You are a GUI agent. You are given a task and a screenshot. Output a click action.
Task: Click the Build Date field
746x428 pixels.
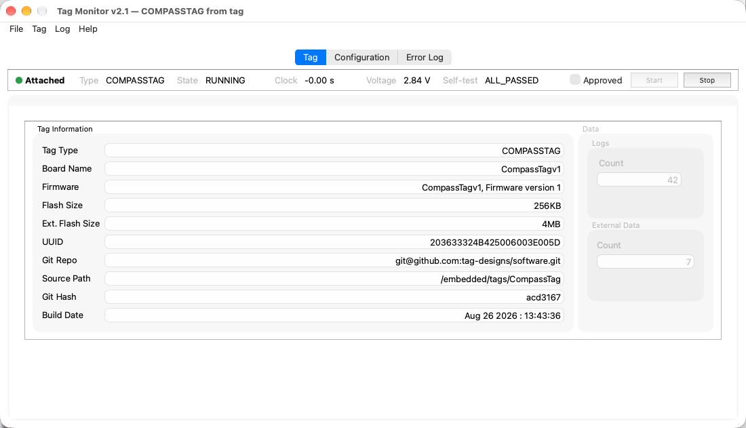click(334, 315)
